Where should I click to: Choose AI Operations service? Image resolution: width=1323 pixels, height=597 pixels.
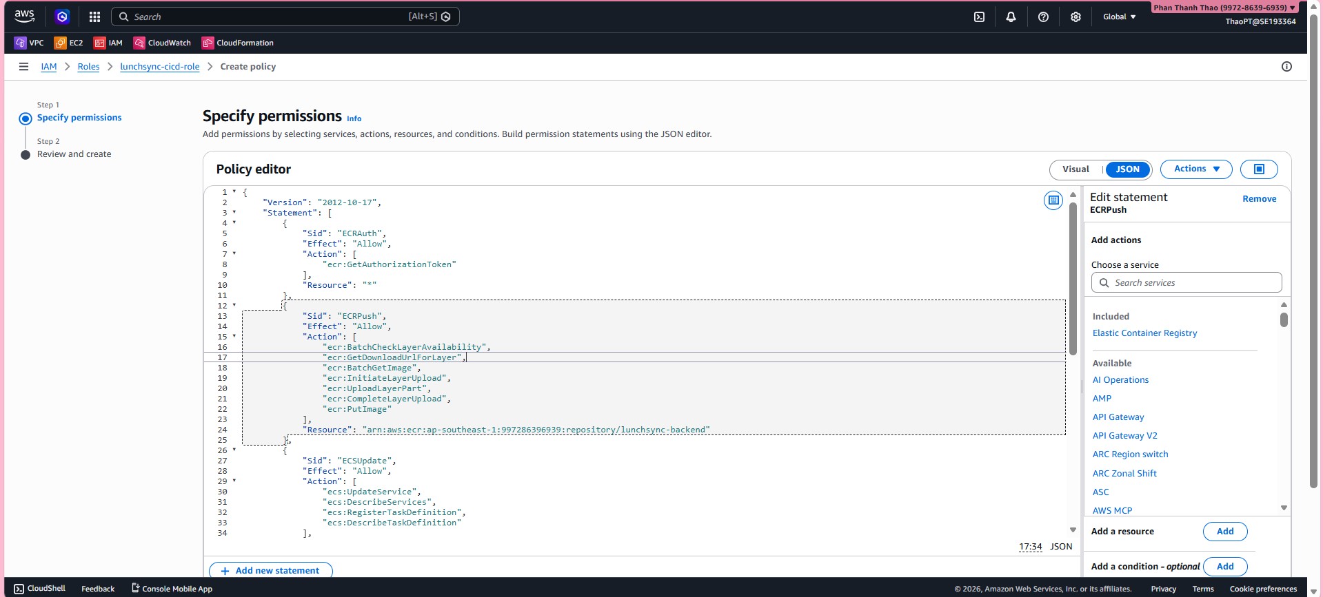[1120, 380]
